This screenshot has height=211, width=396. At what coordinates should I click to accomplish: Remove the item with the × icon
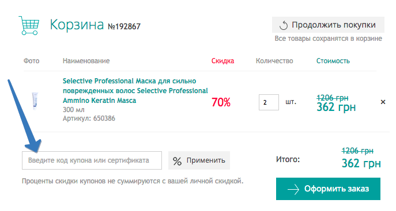coord(383,102)
